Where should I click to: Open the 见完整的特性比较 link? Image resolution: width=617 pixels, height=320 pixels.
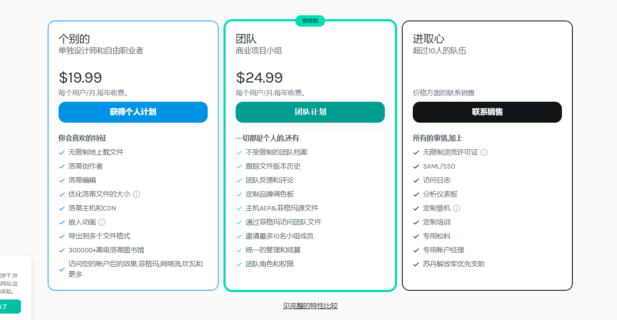click(x=310, y=306)
